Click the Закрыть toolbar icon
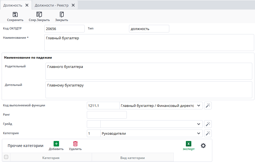The height and width of the screenshot is (165, 255). pyautogui.click(x=62, y=15)
